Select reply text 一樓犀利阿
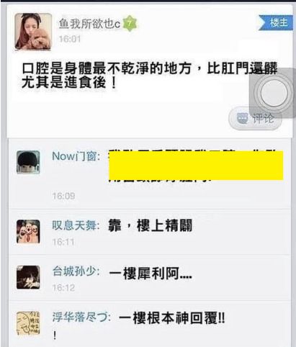 click(151, 274)
